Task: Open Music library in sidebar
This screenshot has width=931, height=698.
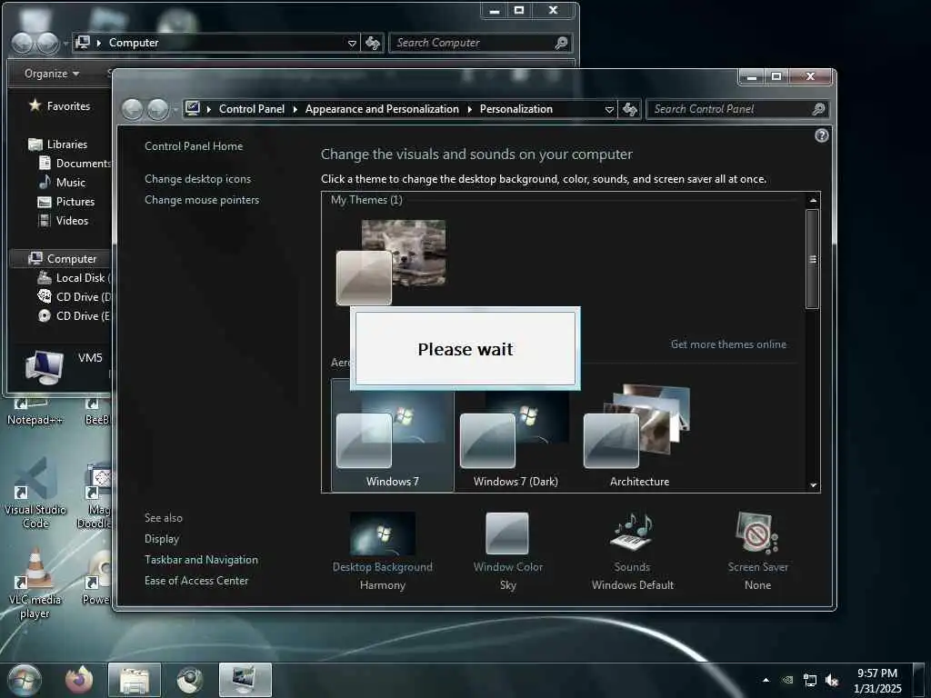Action: 62,182
